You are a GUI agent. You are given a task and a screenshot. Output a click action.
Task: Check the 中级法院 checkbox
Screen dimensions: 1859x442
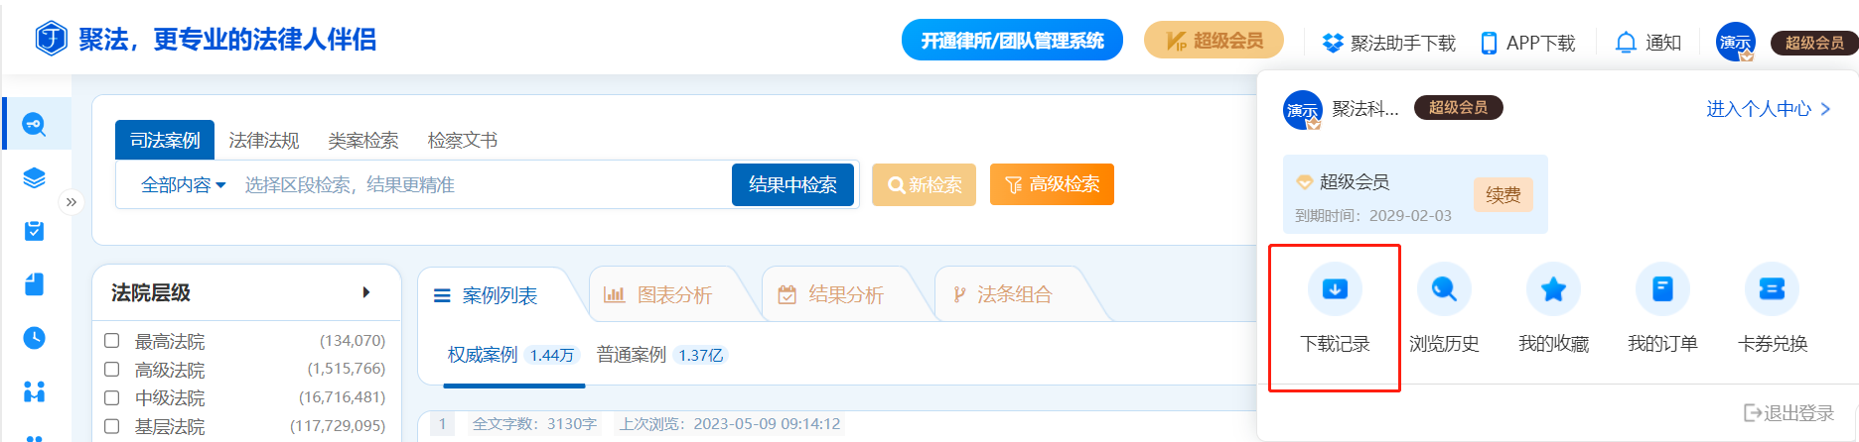coord(112,397)
